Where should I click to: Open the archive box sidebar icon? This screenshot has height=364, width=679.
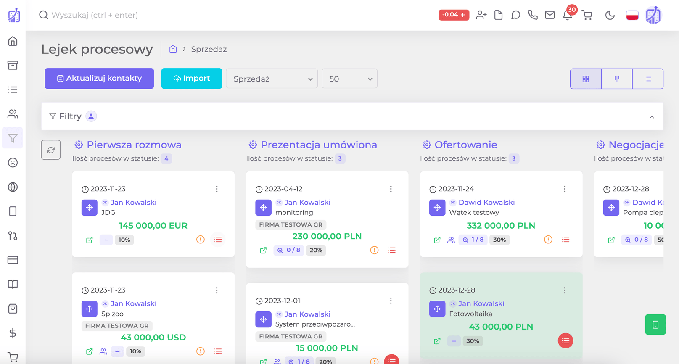coord(13,65)
